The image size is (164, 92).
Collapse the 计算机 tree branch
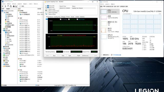[x=2, y=12]
